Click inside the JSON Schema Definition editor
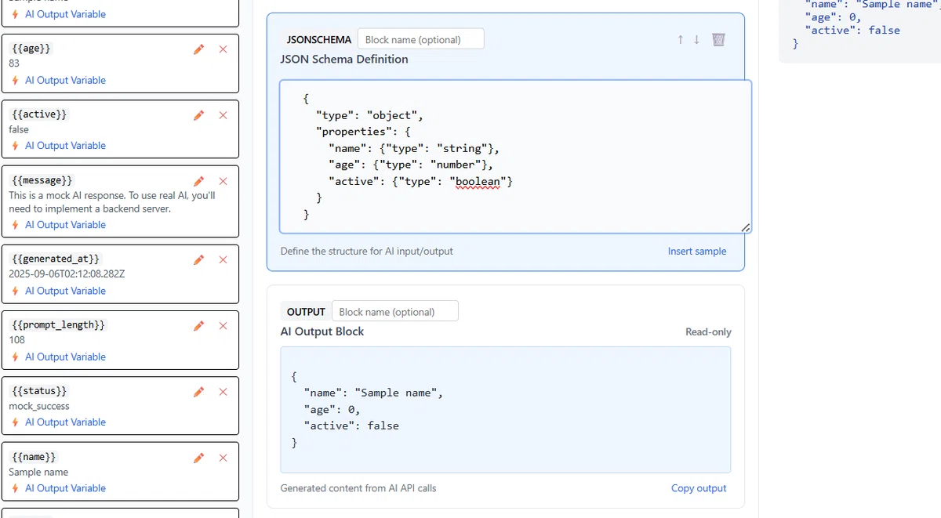Image resolution: width=941 pixels, height=518 pixels. coord(515,157)
